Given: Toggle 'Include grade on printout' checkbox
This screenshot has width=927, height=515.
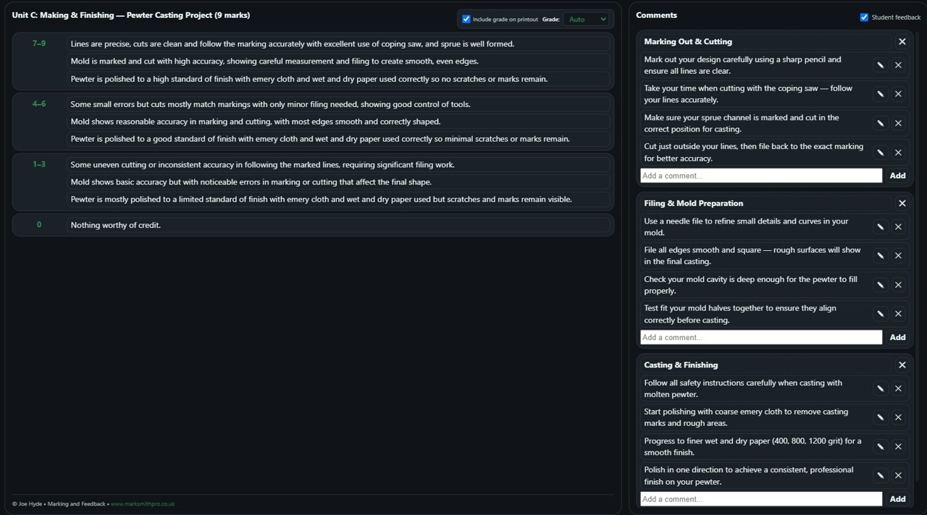Looking at the screenshot, I should point(466,20).
